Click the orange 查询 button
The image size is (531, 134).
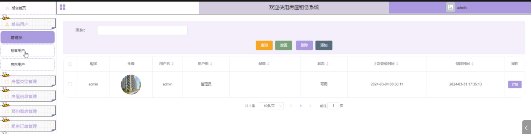264,45
